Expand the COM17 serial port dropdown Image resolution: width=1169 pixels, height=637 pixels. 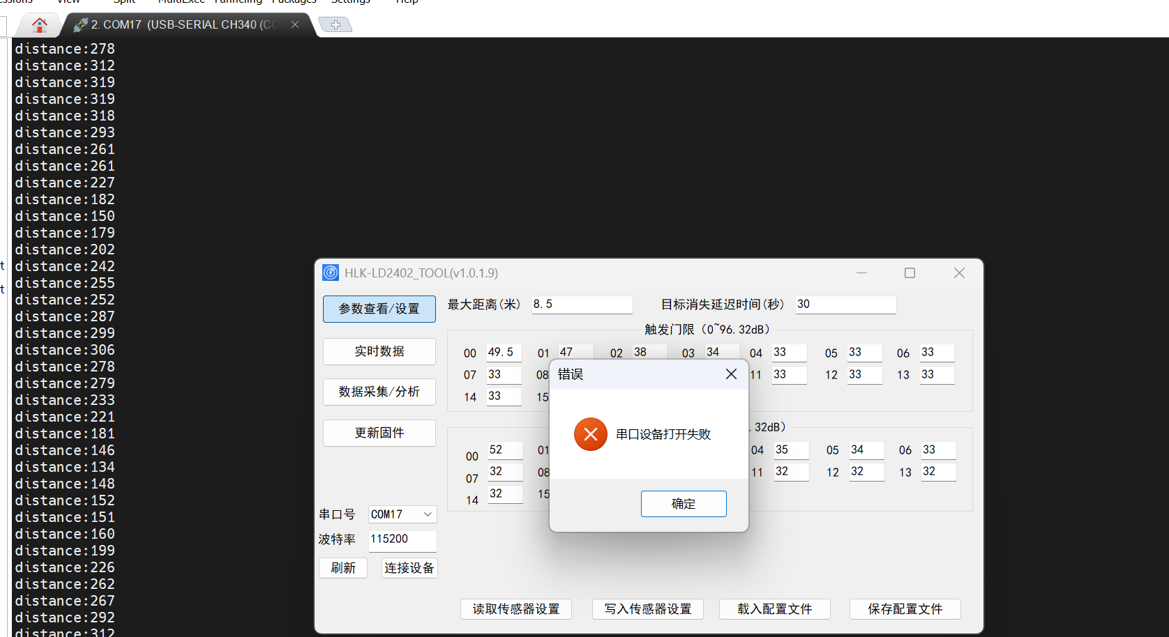[x=428, y=514]
